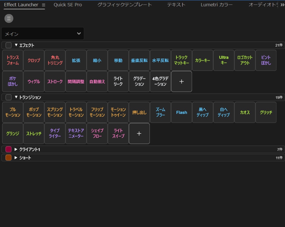This screenshot has width=285, height=227.
Task: Click the クライアント1 crimson color swatch
Action: (9, 149)
